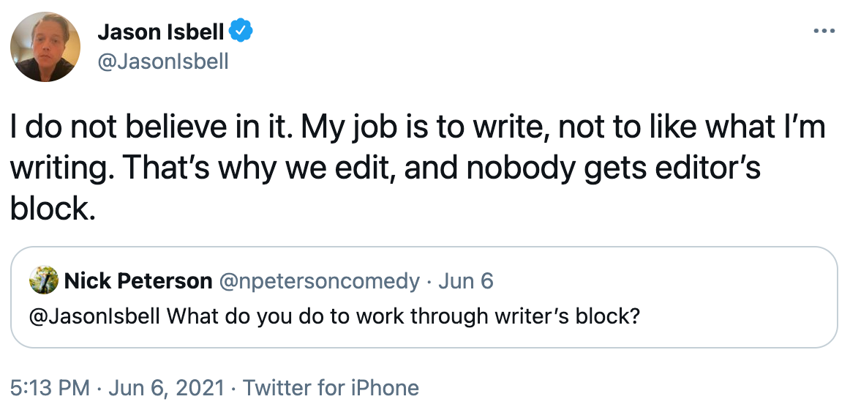Click the Nick Peterson name in quote

point(139,281)
